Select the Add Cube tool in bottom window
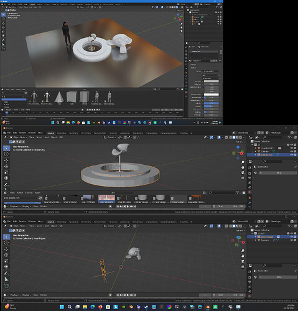298x311 pixels. coord(6,286)
